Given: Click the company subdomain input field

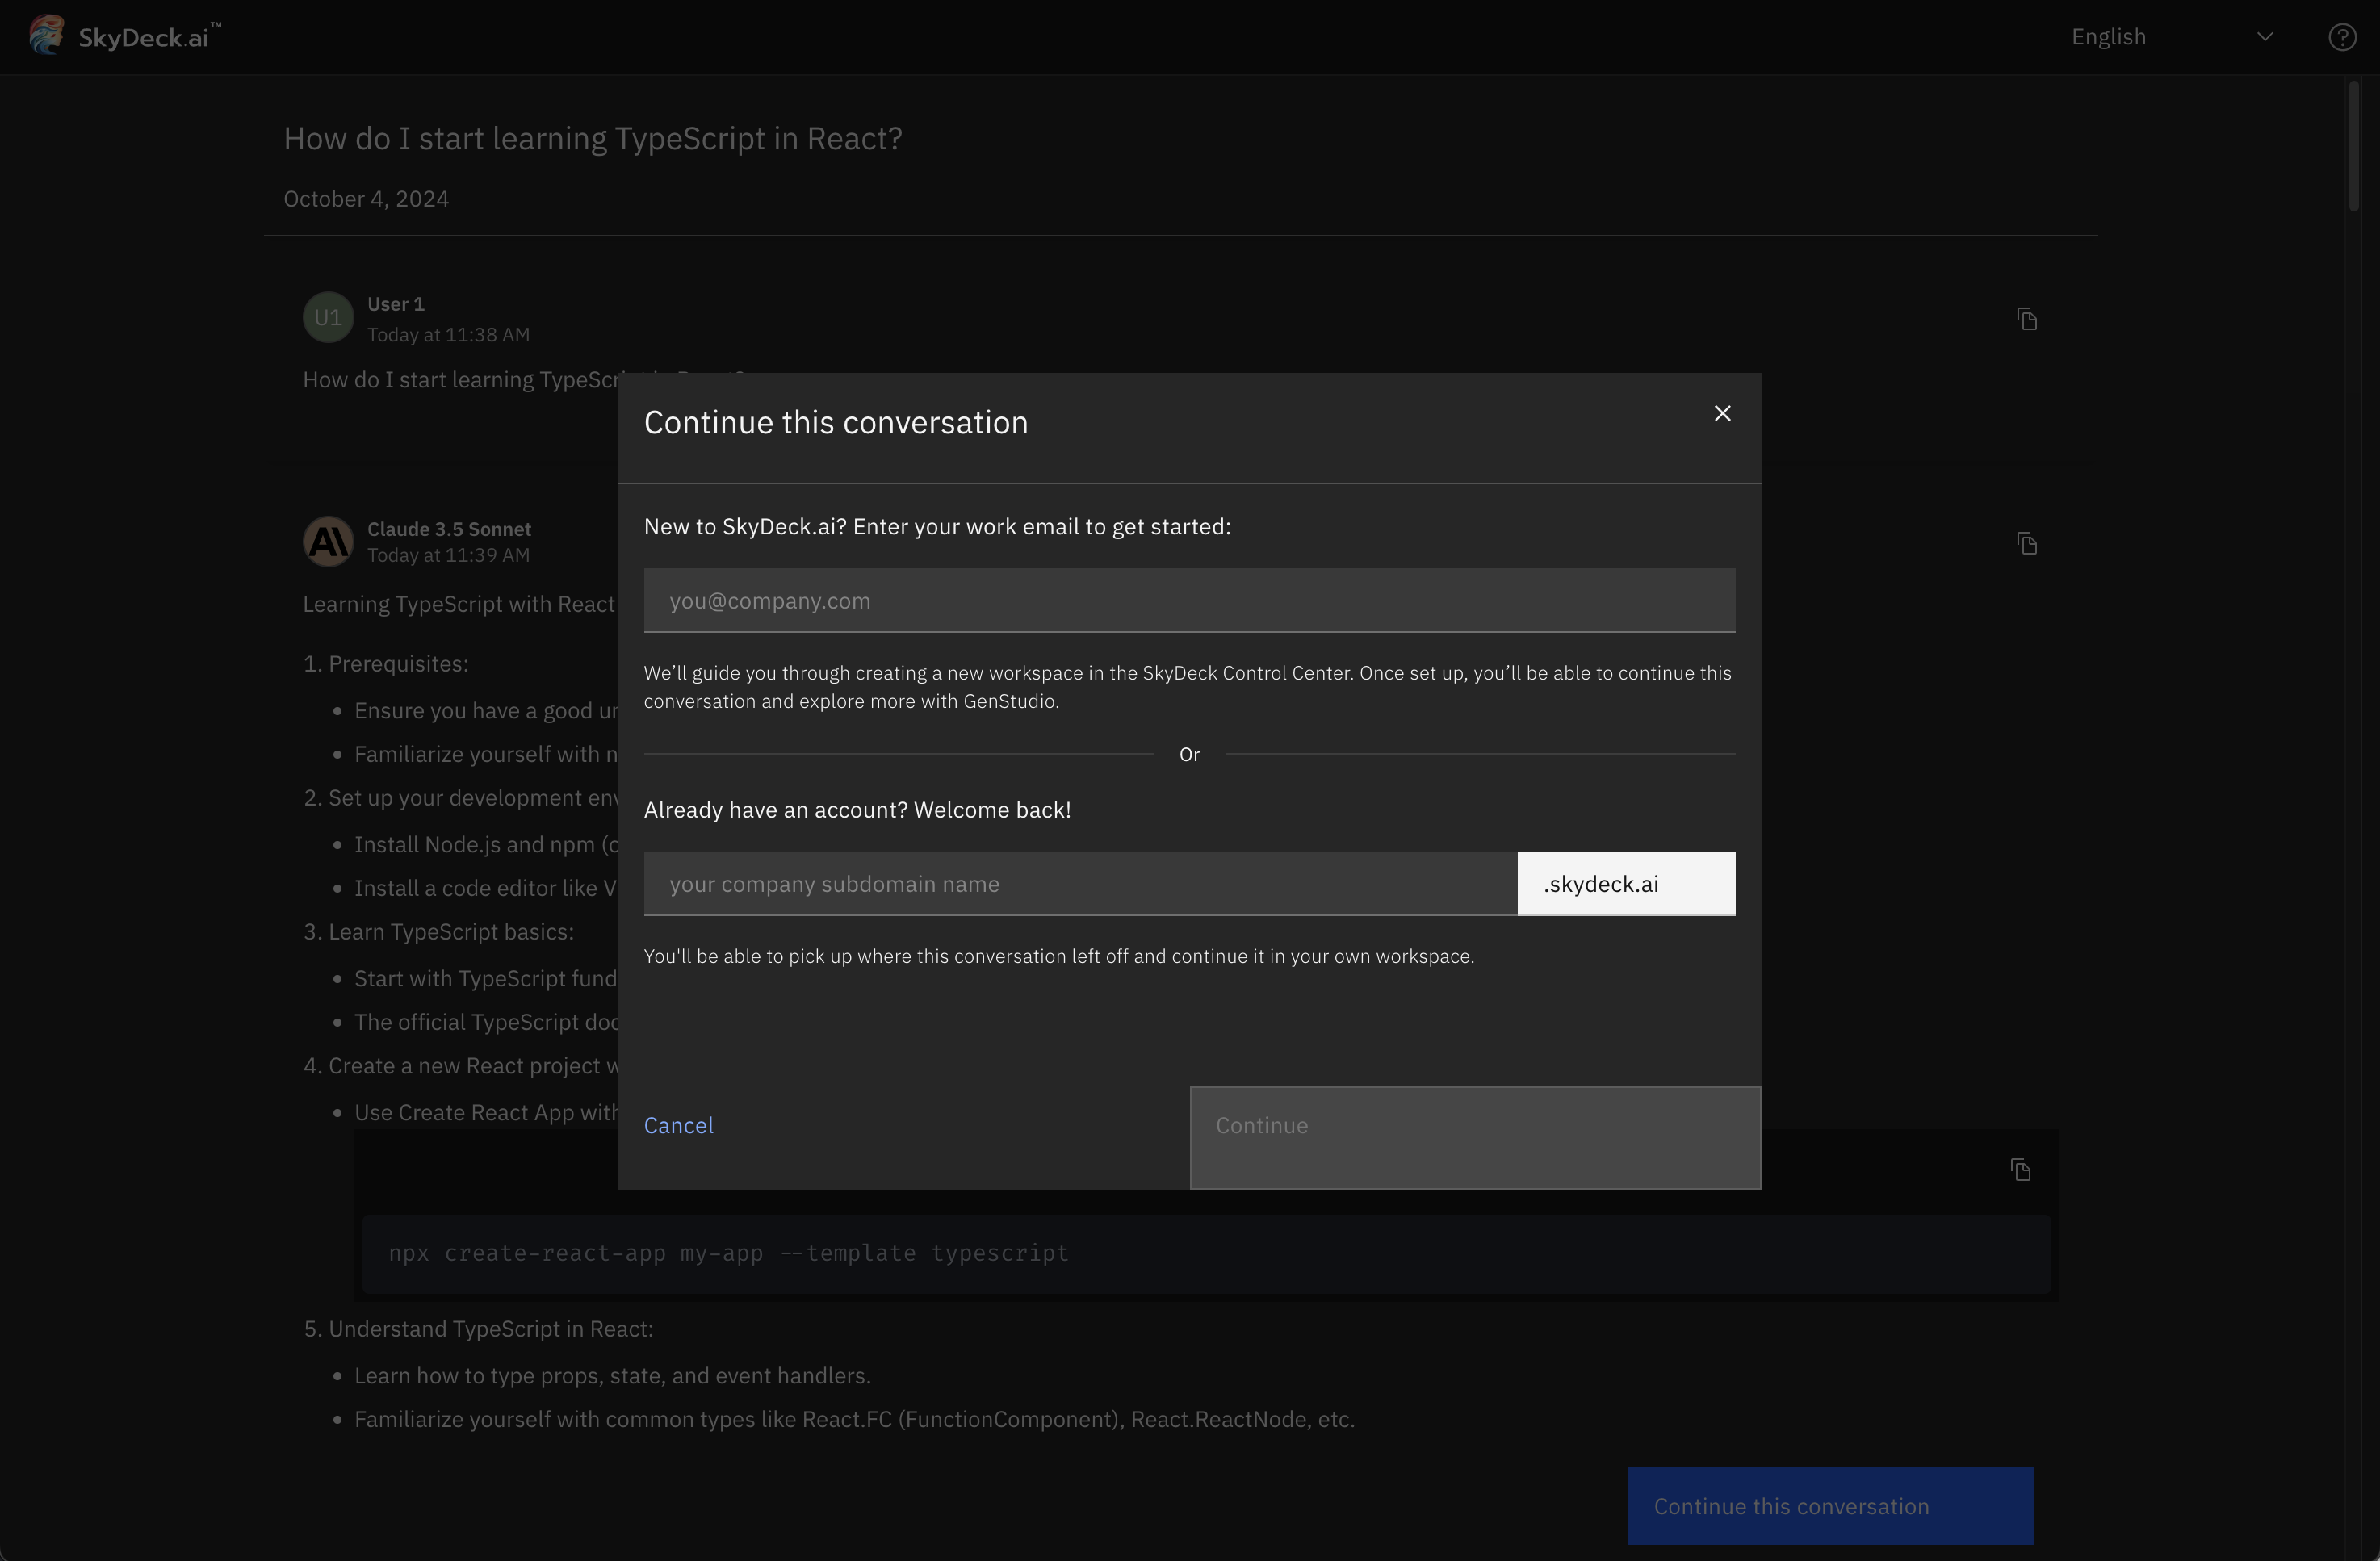Looking at the screenshot, I should coord(1080,883).
